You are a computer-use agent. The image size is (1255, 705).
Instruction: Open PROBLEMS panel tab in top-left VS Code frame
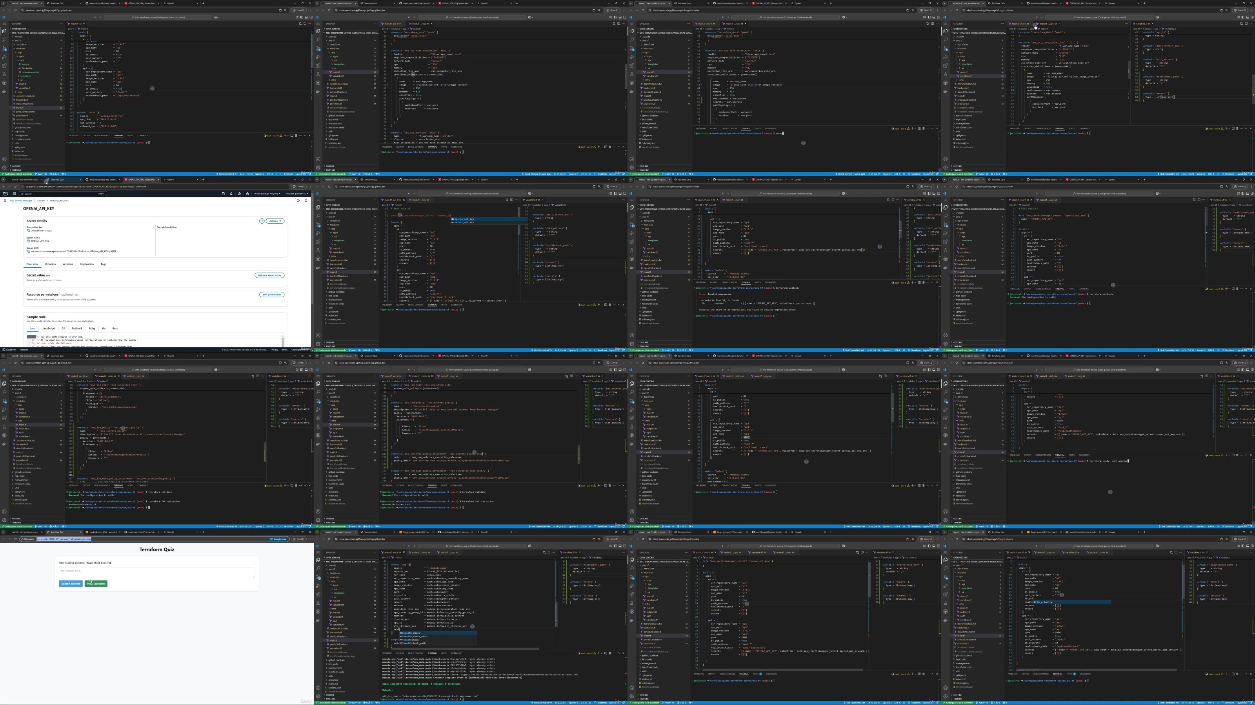(74, 136)
